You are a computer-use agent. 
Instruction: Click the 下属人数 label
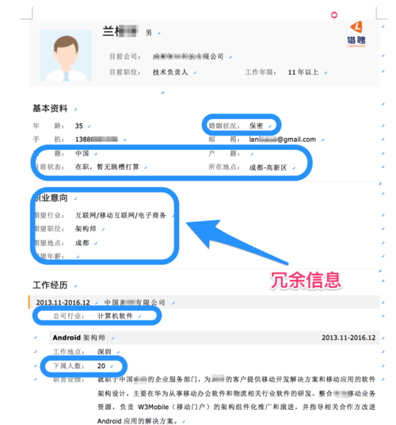click(x=68, y=366)
